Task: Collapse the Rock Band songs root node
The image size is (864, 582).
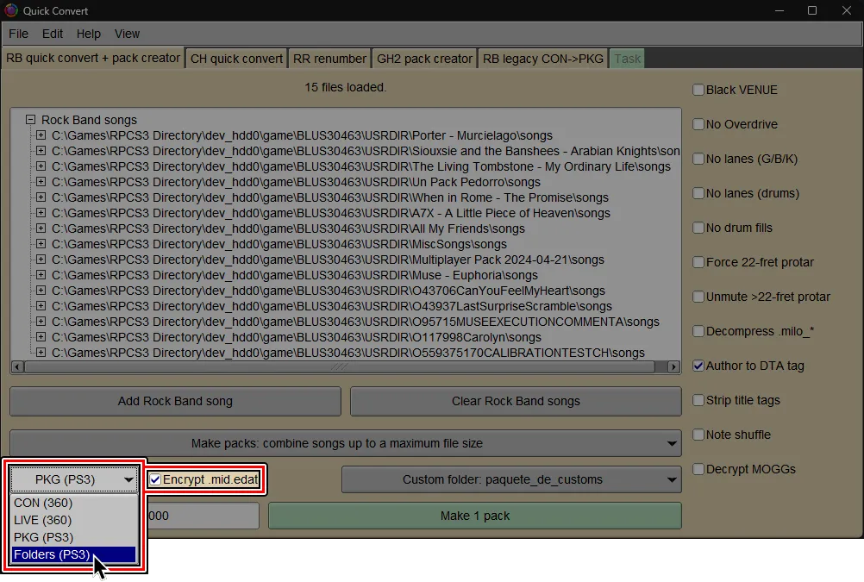Action: (29, 119)
